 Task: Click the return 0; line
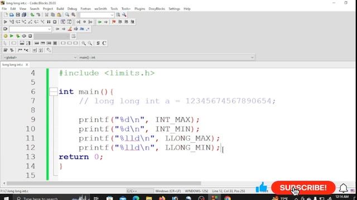pyautogui.click(x=81, y=157)
